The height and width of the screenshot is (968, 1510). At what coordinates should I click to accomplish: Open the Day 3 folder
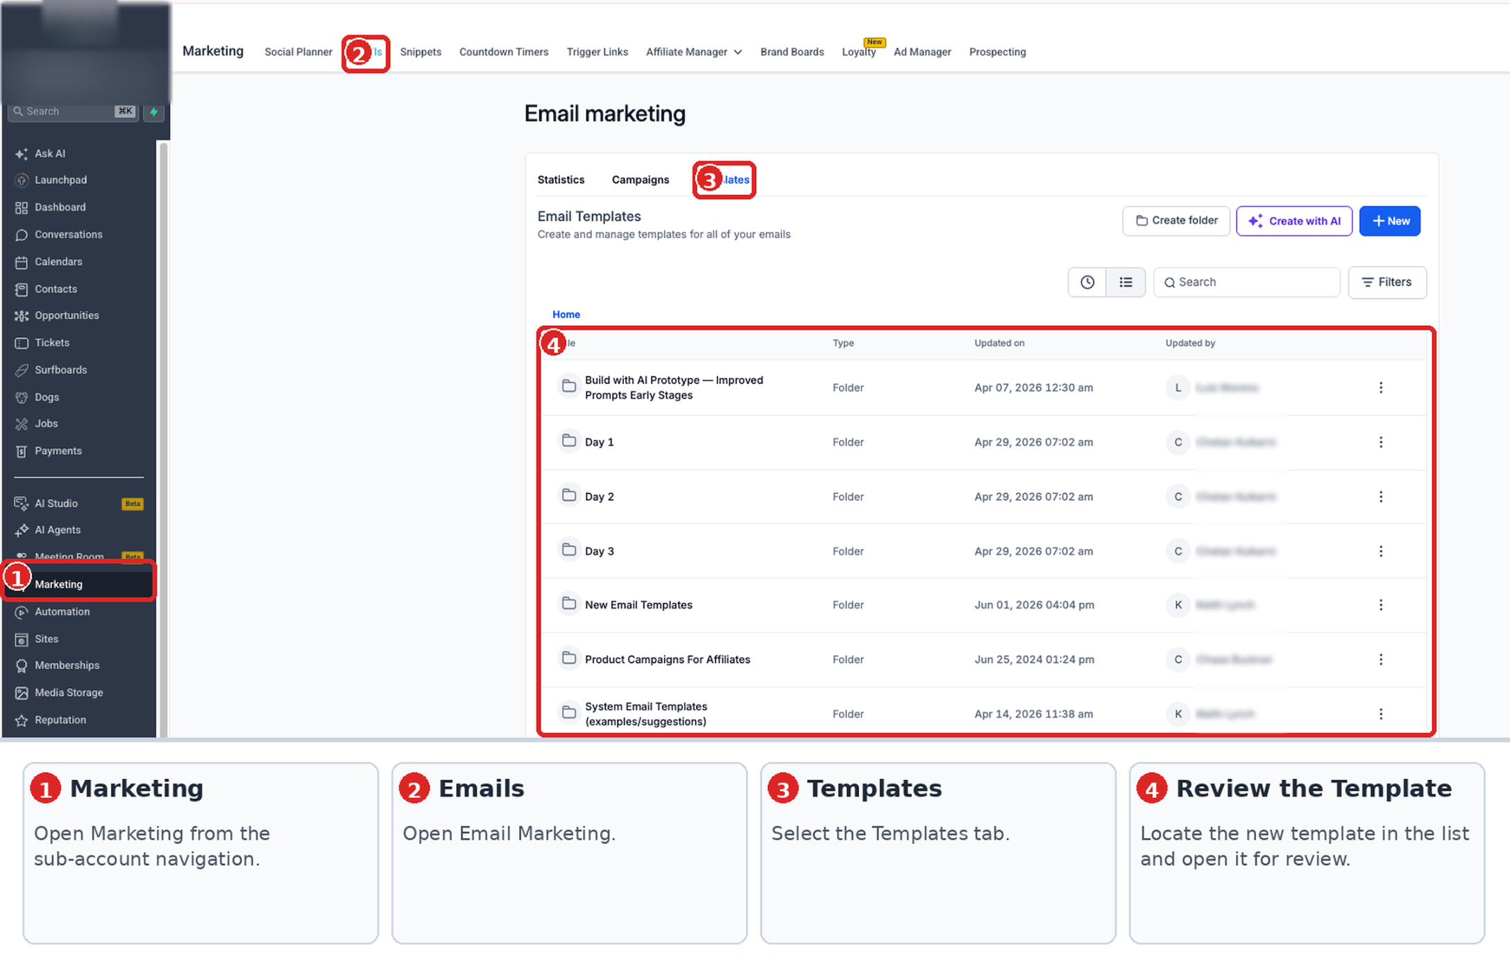[600, 551]
